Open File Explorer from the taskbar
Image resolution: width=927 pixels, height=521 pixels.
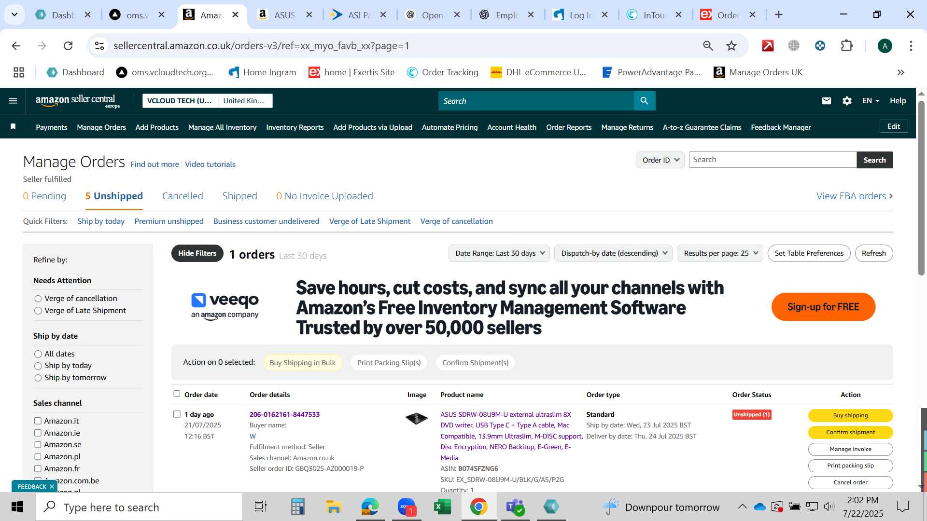[334, 507]
